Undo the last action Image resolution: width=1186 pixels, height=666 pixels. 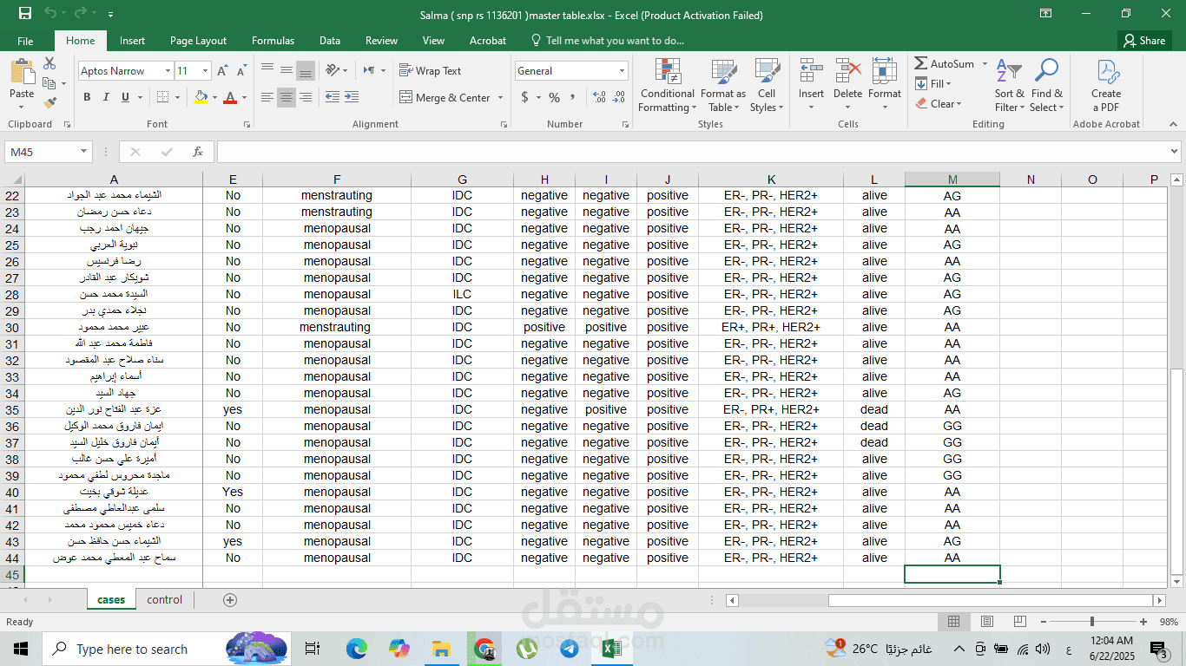point(50,14)
